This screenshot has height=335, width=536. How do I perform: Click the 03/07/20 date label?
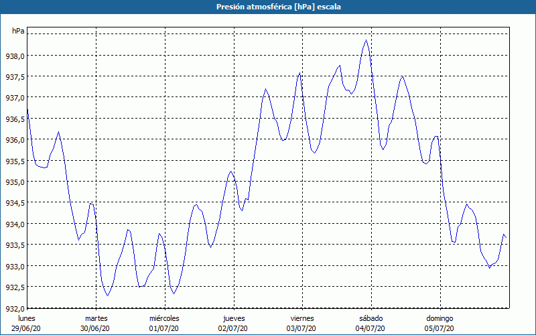(x=301, y=328)
